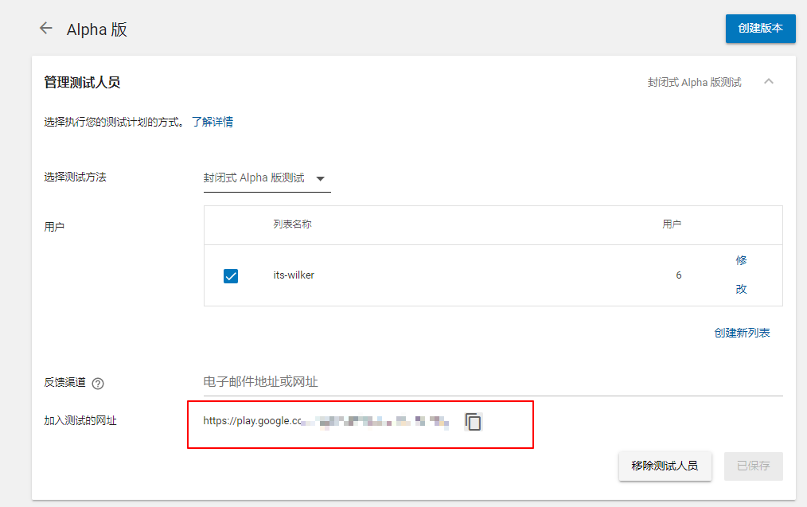Screen dimensions: 807x507
Task: Click the 用户 column header in table
Action: point(672,224)
